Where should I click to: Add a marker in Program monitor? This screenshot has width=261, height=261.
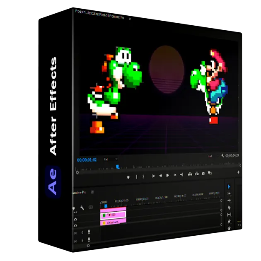pyautogui.click(x=128, y=177)
